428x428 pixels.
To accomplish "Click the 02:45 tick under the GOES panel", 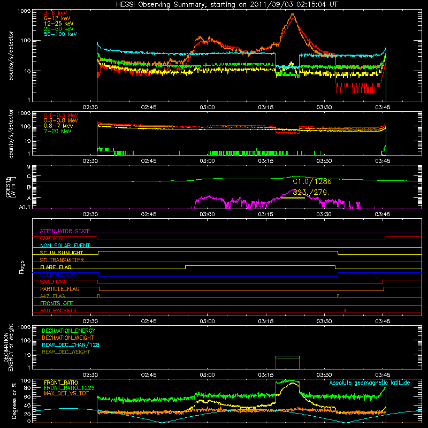I will (149, 215).
